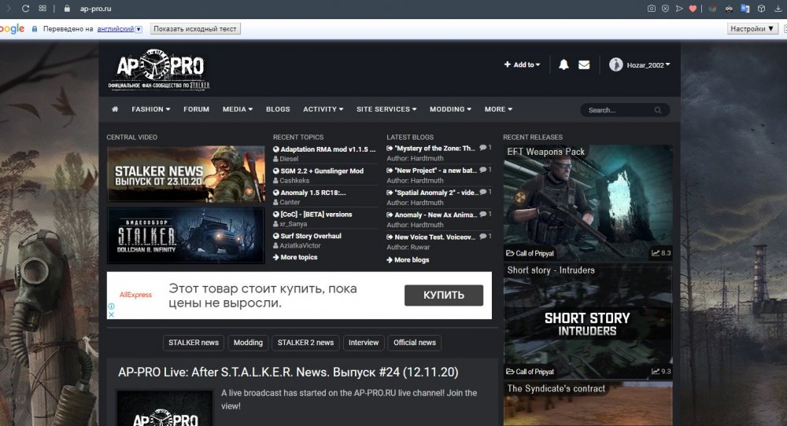
Task: Reload the page with browser refresh icon
Action: click(25, 9)
